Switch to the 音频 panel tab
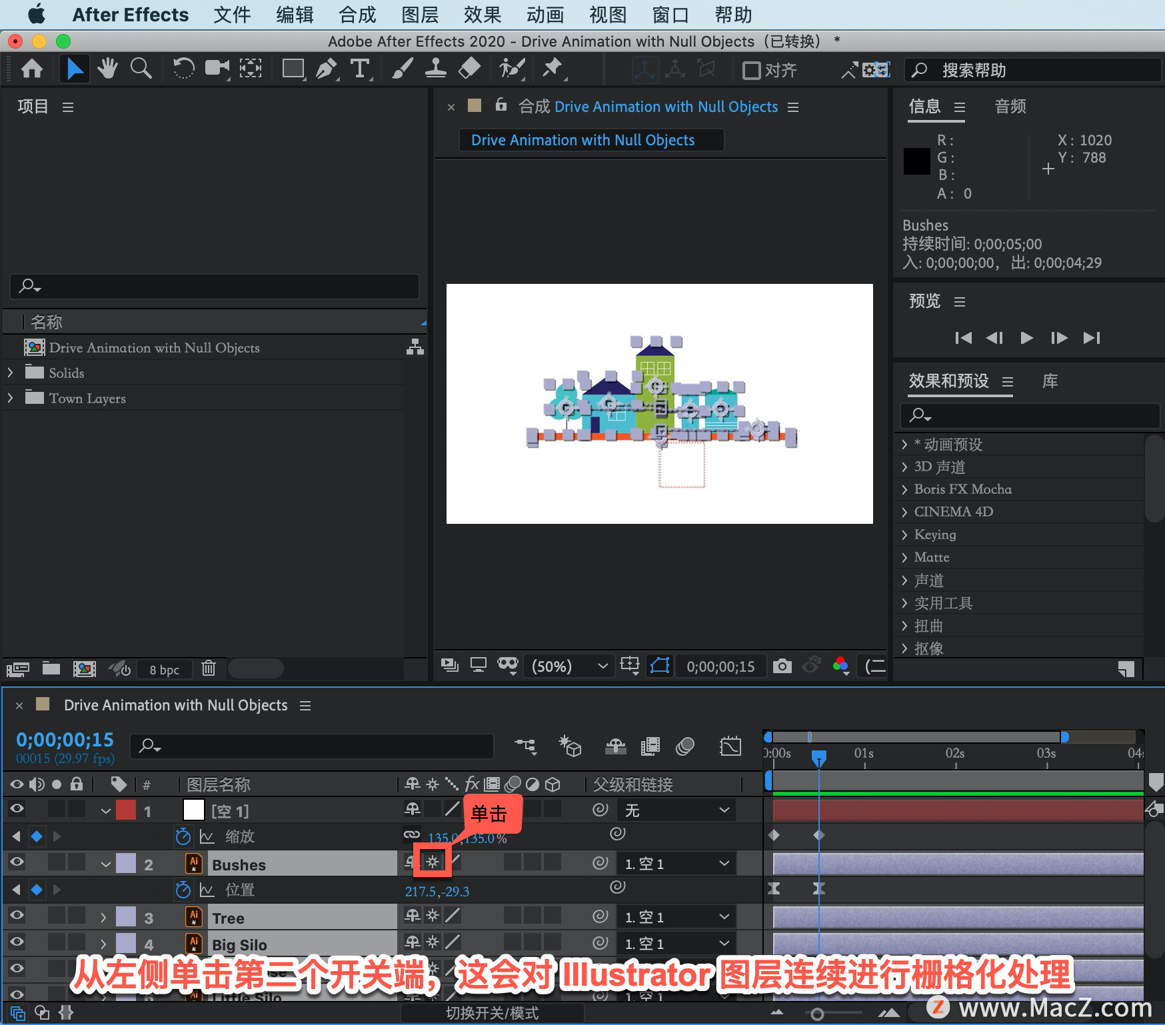 [x=1010, y=107]
